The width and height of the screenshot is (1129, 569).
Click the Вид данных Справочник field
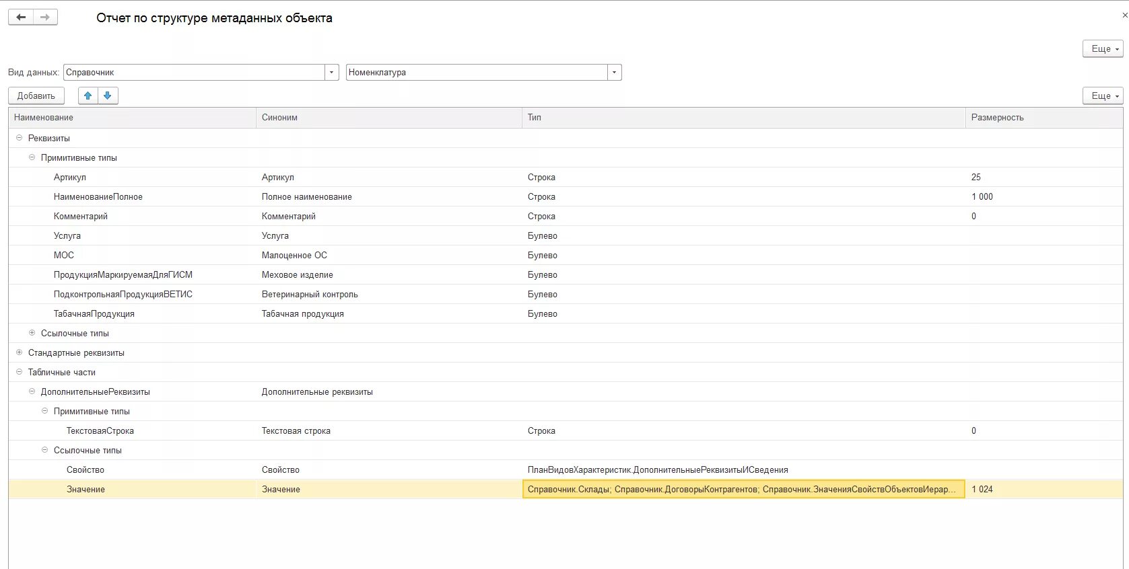click(x=194, y=73)
